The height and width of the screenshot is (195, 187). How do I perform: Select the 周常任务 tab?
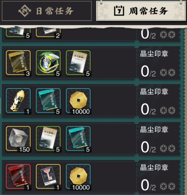tap(141, 11)
